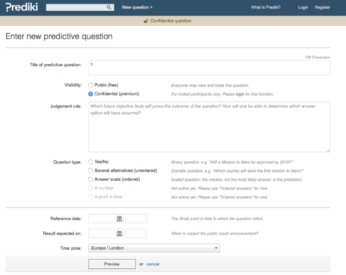Open Reference date calendar picker

click(x=119, y=219)
